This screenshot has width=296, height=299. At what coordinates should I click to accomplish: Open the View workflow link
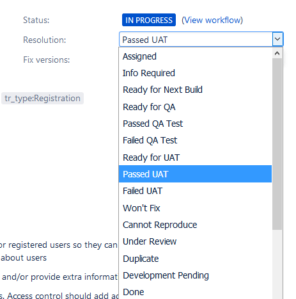(x=212, y=20)
